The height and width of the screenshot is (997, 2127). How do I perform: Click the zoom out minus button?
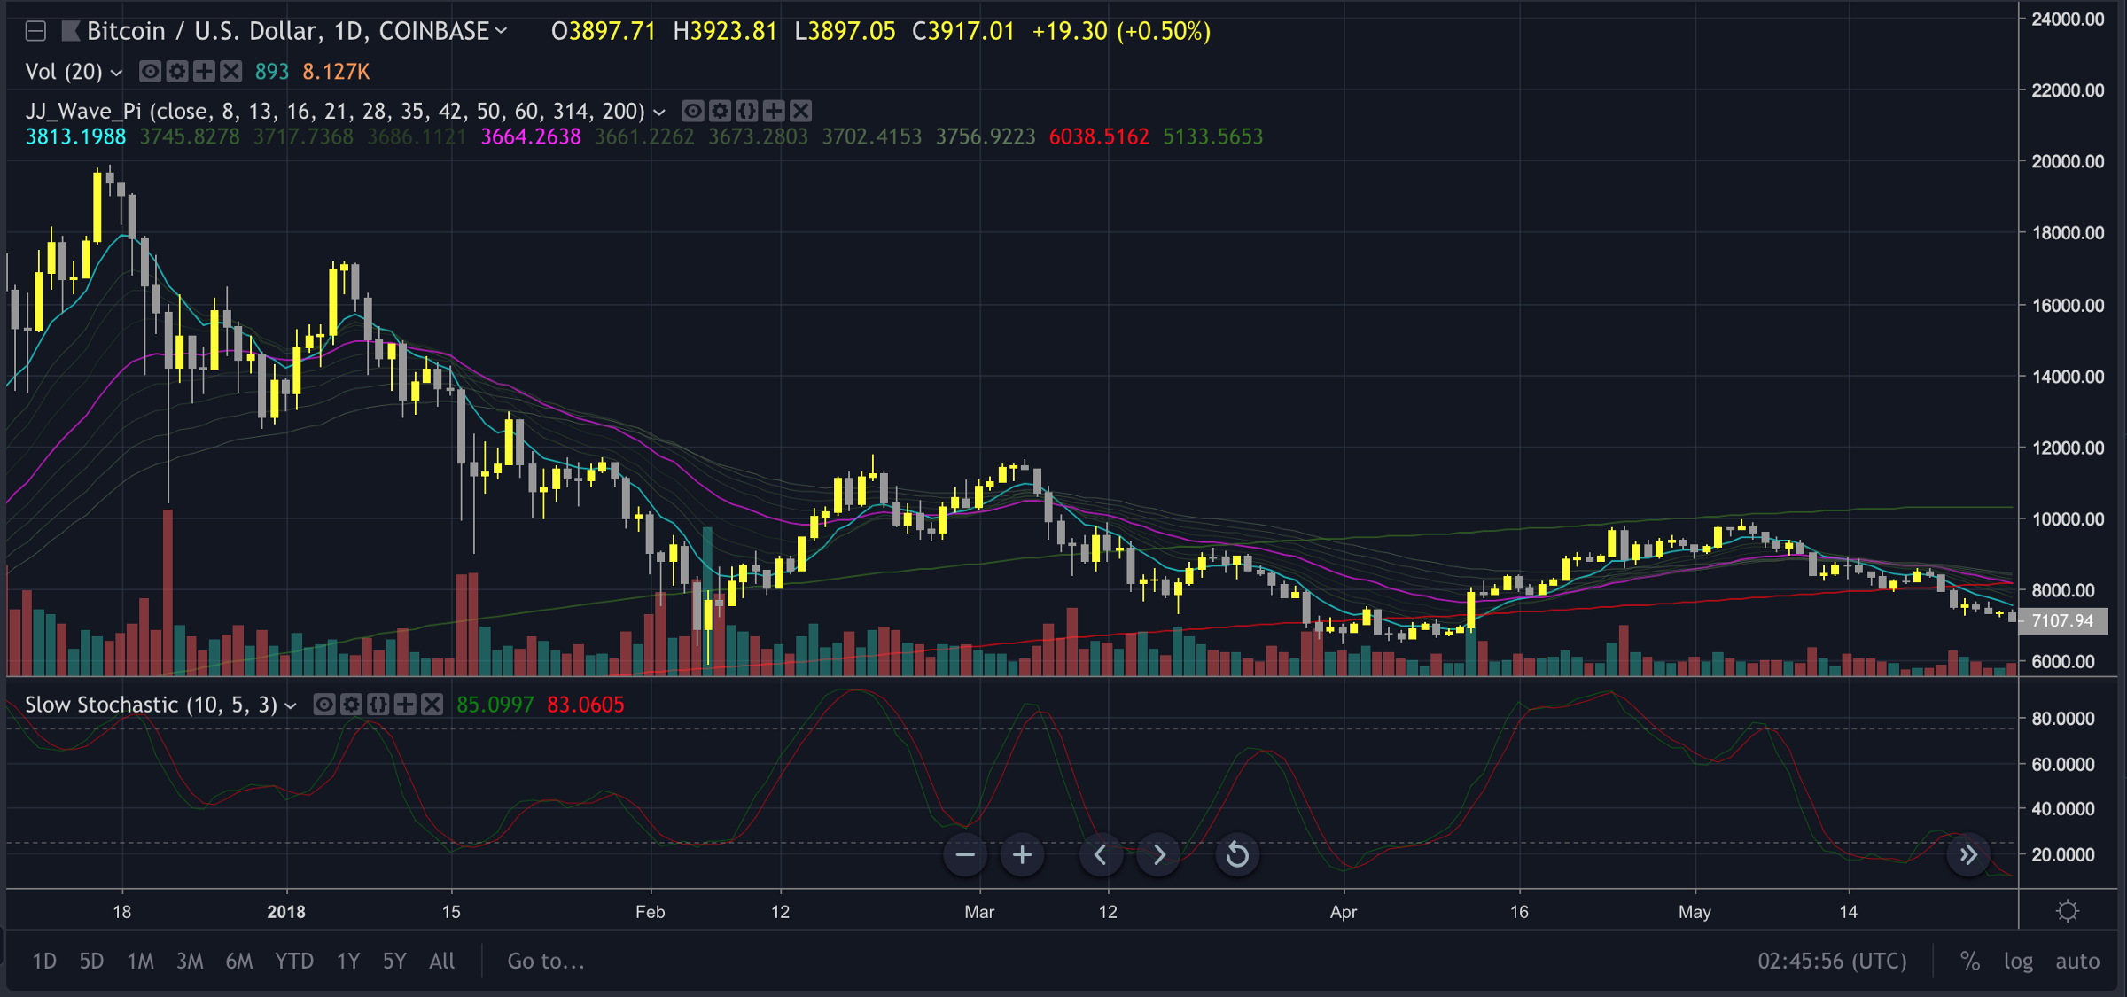(x=965, y=855)
